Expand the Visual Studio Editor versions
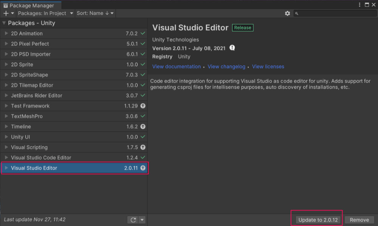The width and height of the screenshot is (378, 226). click(x=6, y=168)
